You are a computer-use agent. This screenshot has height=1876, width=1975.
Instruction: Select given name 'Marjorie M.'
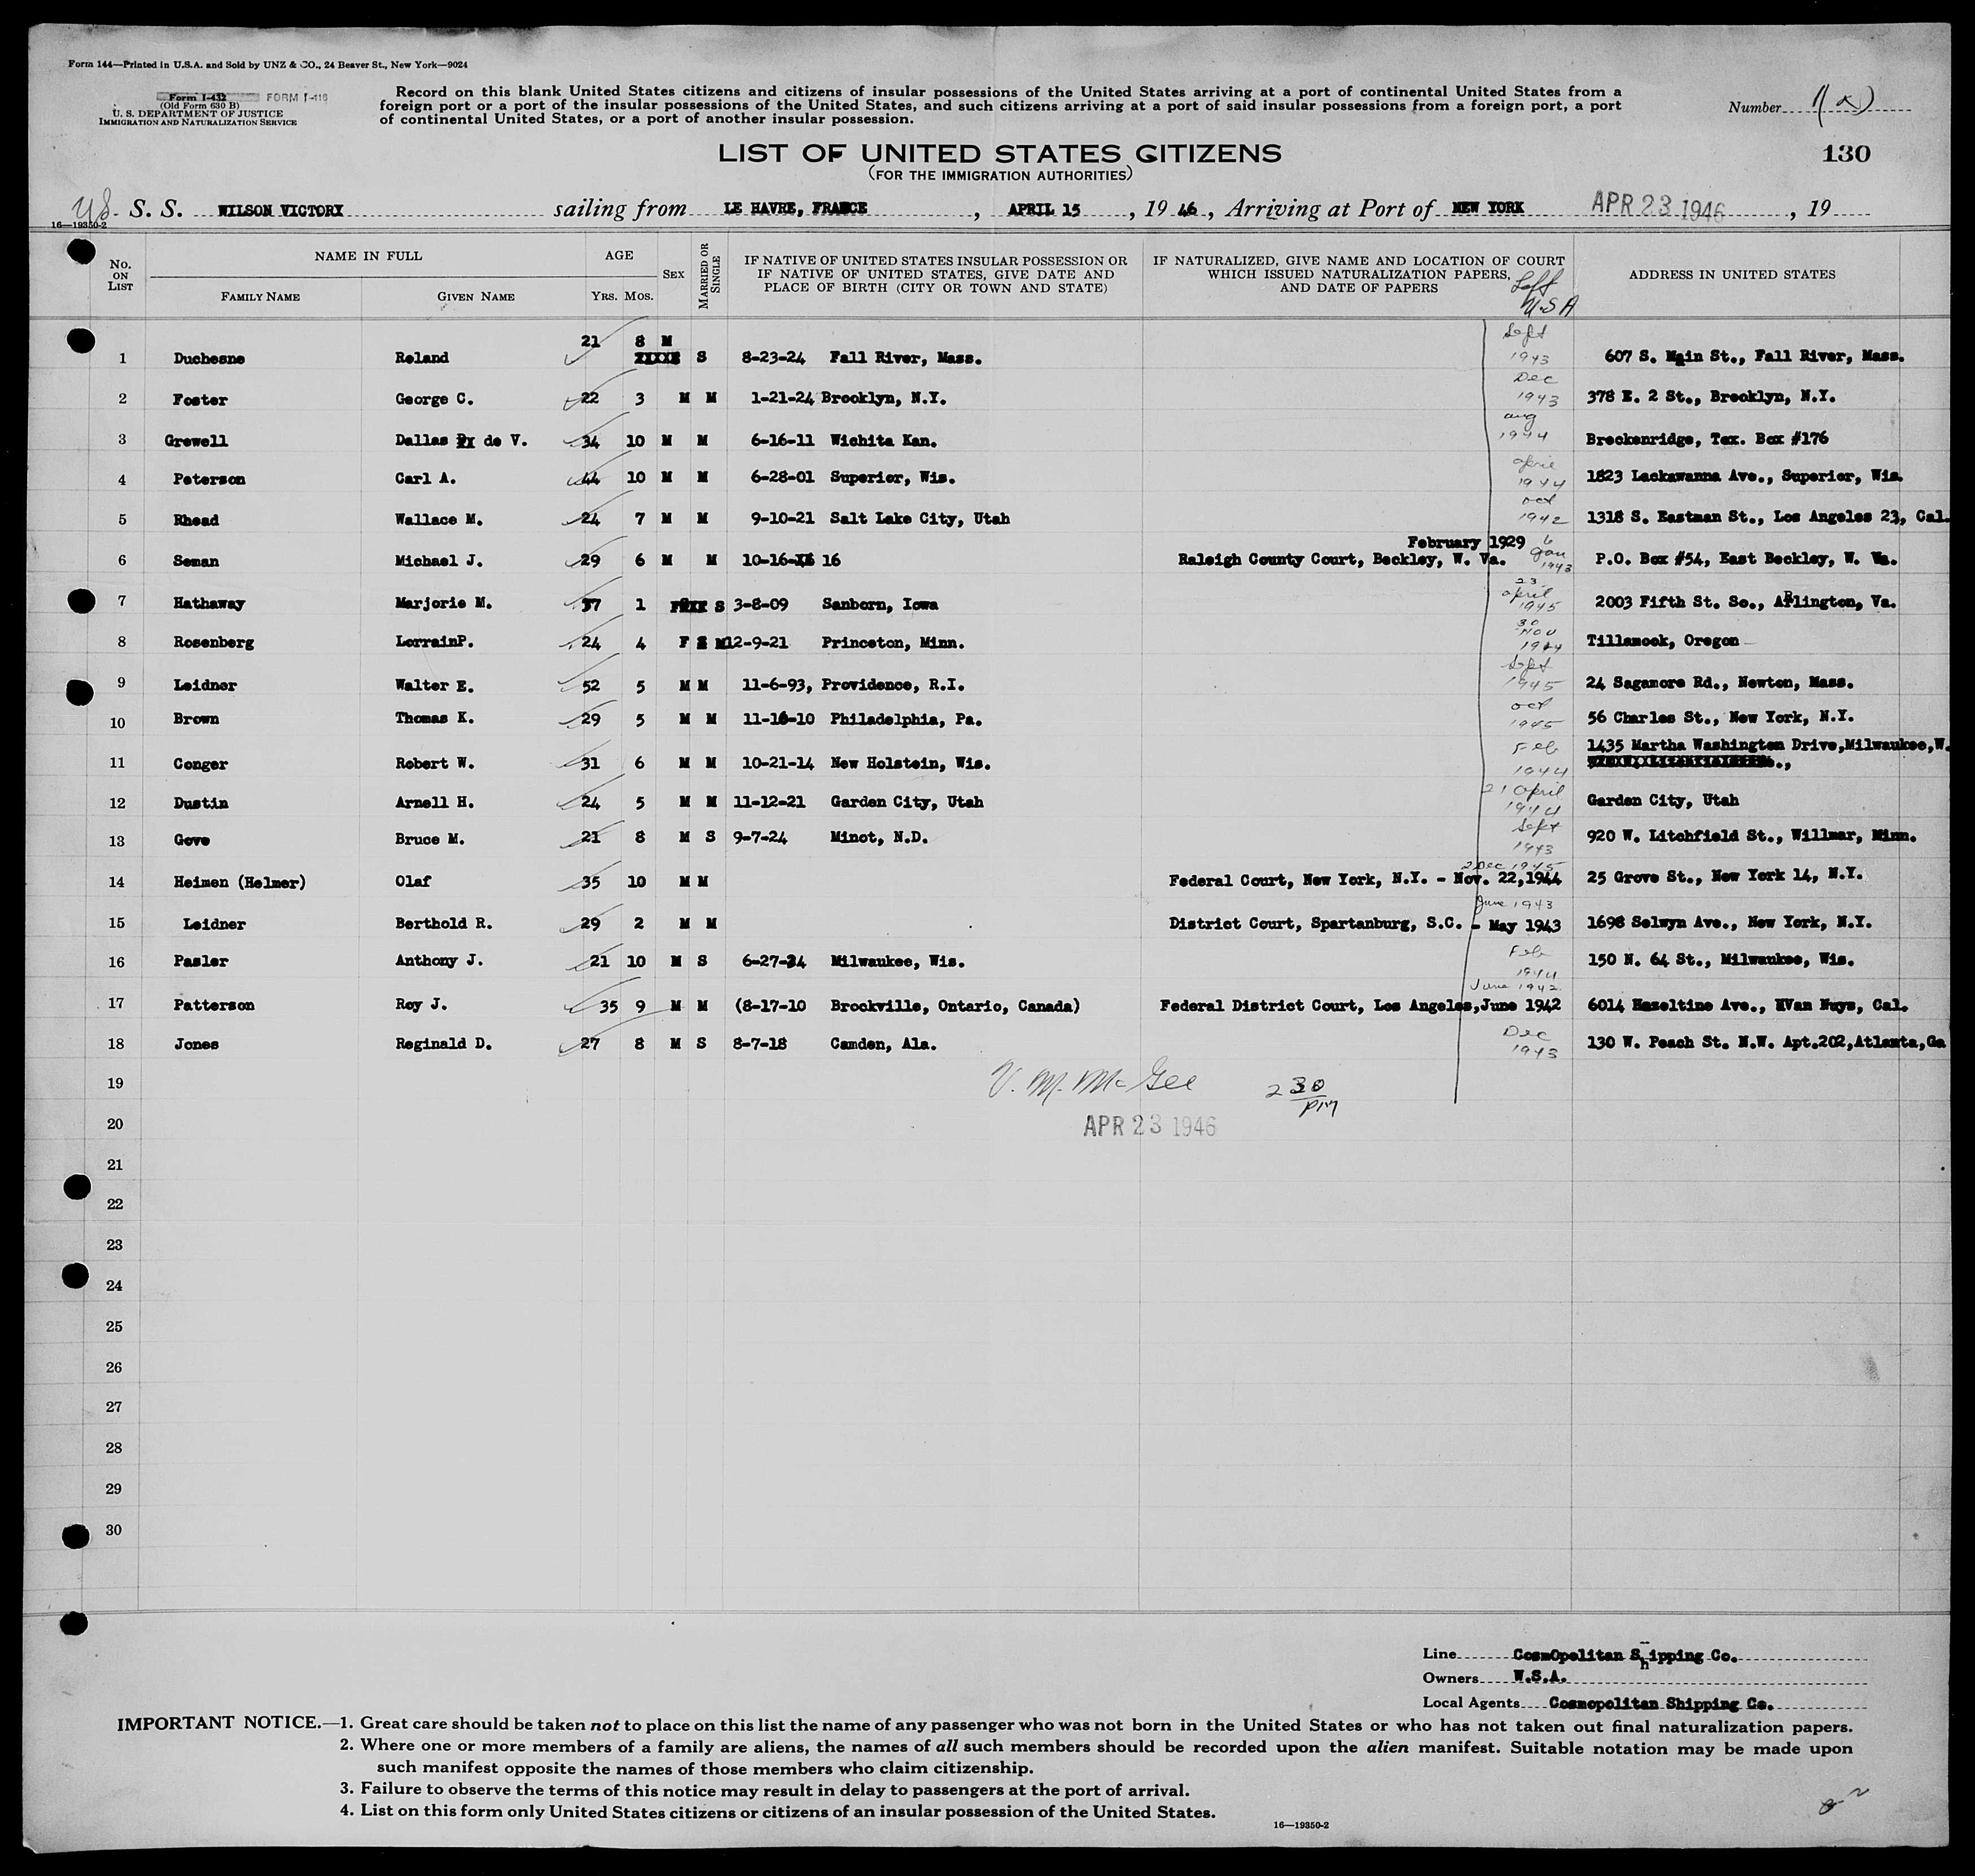(442, 603)
